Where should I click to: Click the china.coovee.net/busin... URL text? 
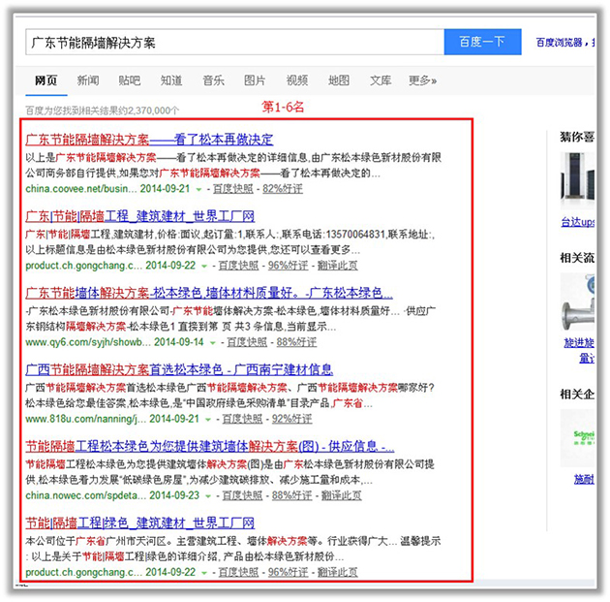pos(81,189)
